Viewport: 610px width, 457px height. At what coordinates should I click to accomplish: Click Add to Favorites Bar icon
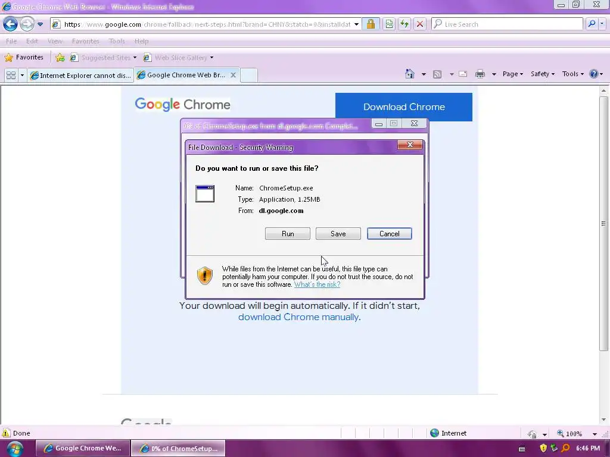pos(60,58)
